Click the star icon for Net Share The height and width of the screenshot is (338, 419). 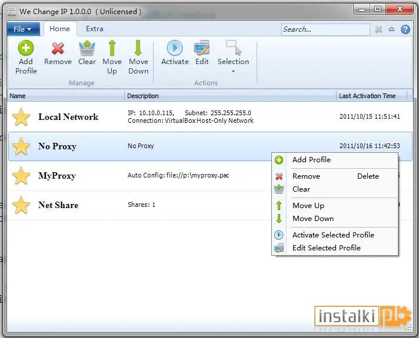(x=21, y=205)
